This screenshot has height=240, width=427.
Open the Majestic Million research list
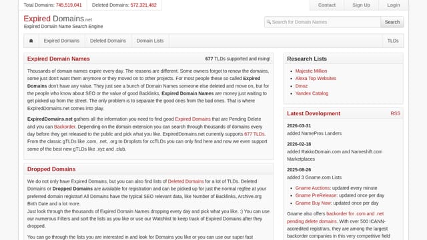[312, 71]
